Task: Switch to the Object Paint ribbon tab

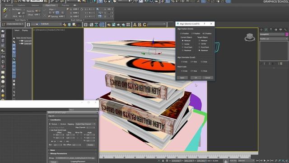Action: click(50, 5)
